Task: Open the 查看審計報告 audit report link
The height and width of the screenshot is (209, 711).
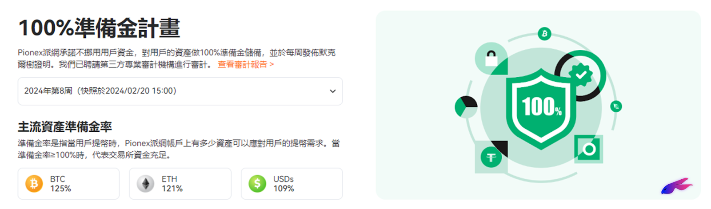Action: pos(246,64)
